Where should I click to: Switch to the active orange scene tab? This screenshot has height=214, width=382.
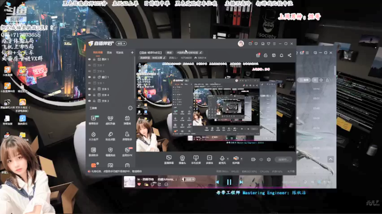(98, 52)
